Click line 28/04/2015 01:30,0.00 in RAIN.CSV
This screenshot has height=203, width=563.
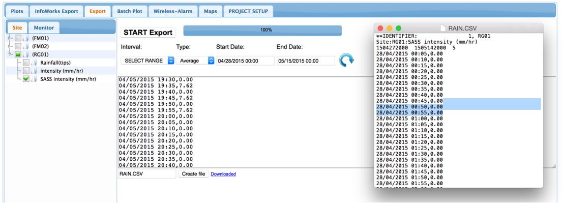pos(409,154)
